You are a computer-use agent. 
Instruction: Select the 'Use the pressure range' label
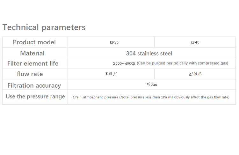click(x=35, y=96)
